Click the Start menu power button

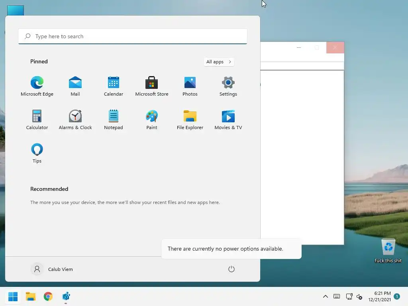click(231, 269)
